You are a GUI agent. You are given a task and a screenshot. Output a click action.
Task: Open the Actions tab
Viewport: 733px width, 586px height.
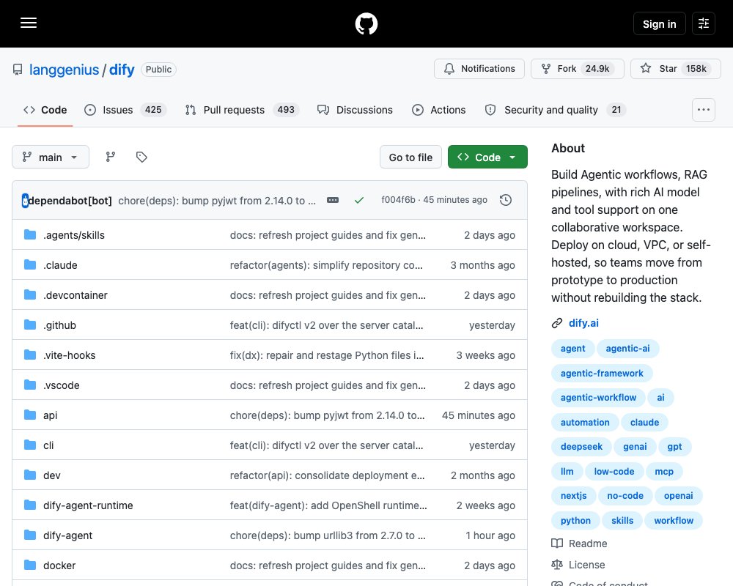pos(438,110)
